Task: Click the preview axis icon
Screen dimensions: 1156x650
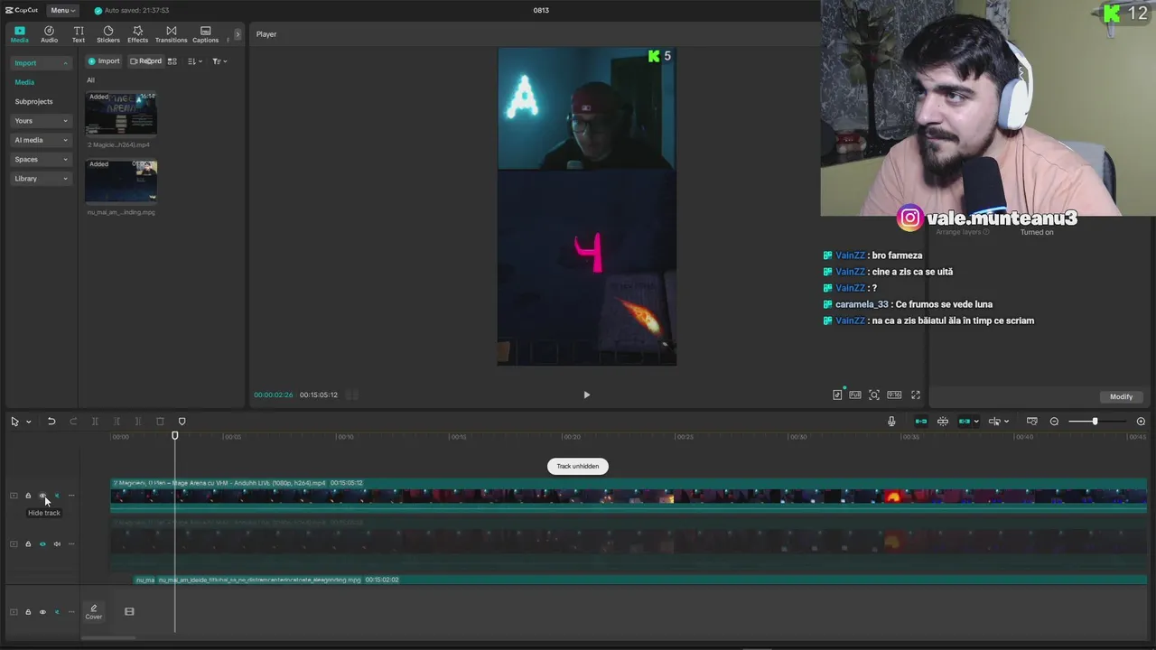Action: point(994,422)
